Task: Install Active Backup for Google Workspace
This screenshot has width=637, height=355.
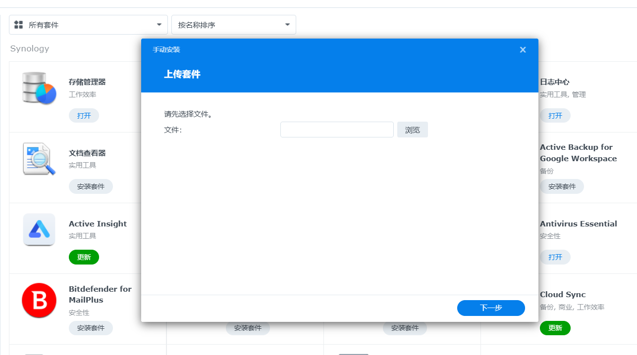Action: point(562,186)
